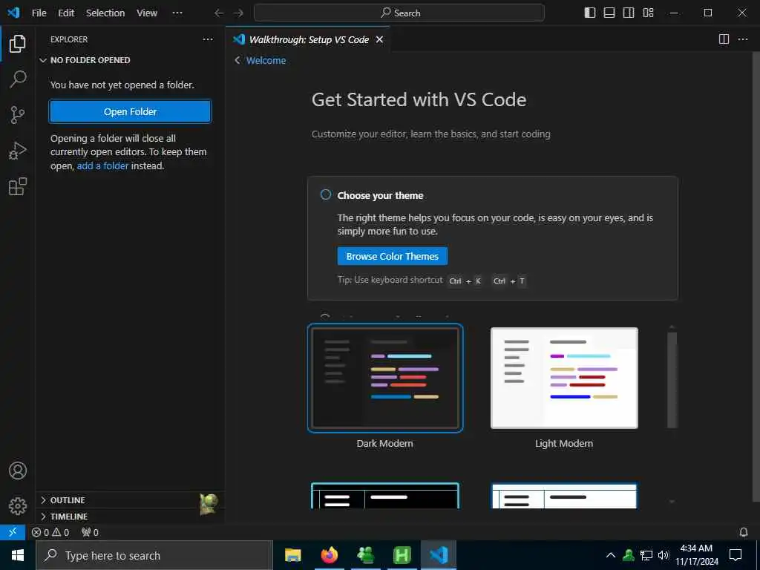Click the remote window status bar icon
Viewport: 760px width, 570px height.
(x=13, y=532)
